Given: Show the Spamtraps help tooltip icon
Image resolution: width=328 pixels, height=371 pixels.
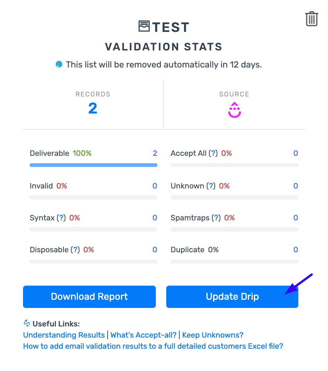Looking at the screenshot, I should pos(216,218).
